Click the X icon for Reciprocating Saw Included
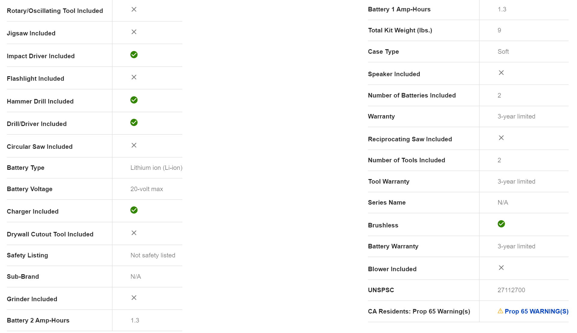 pos(501,138)
